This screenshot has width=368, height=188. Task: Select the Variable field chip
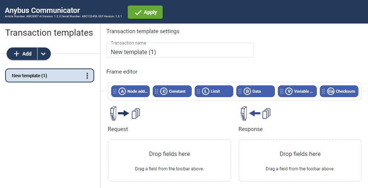tap(297, 91)
